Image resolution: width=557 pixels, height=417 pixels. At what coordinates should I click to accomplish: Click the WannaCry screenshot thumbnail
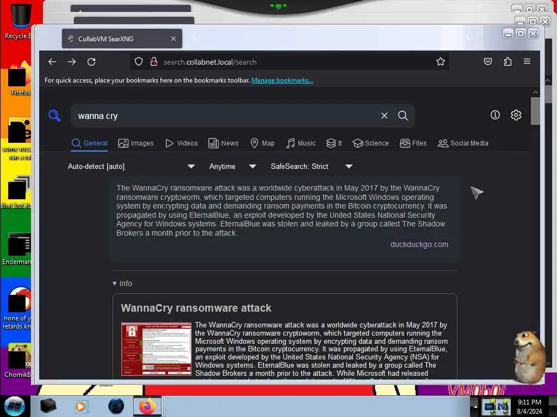coord(156,349)
